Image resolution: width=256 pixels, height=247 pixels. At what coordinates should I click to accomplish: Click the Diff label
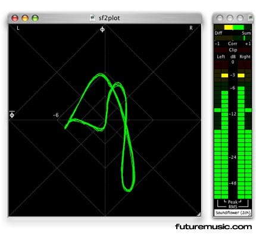tap(218, 33)
